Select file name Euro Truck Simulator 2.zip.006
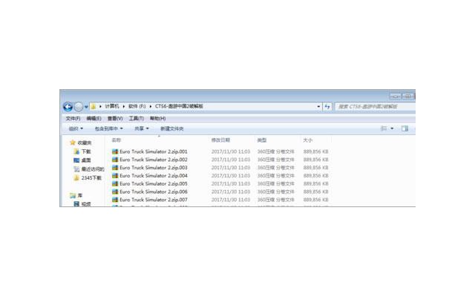This screenshot has height=297, width=475. [154, 192]
